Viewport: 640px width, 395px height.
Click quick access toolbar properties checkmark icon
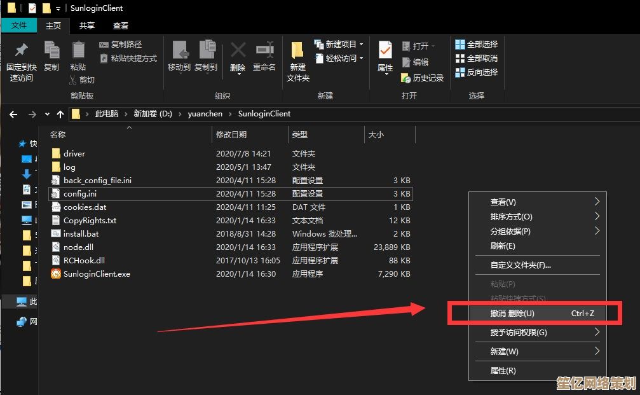[x=32, y=8]
